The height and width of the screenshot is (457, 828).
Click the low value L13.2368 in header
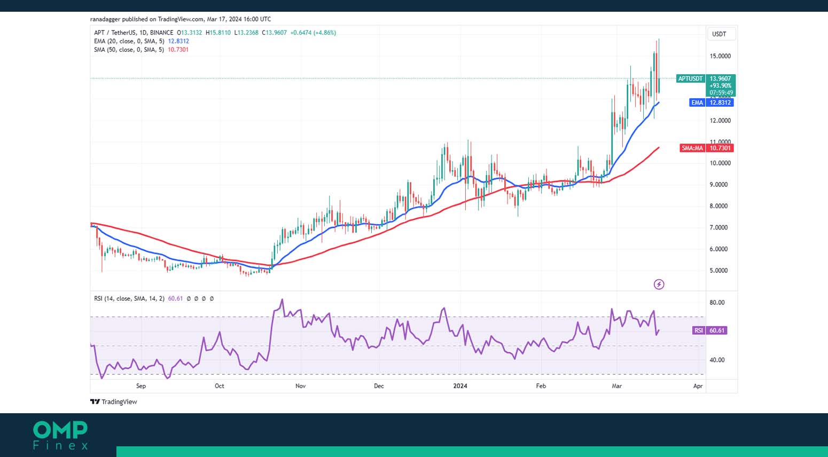pyautogui.click(x=246, y=33)
